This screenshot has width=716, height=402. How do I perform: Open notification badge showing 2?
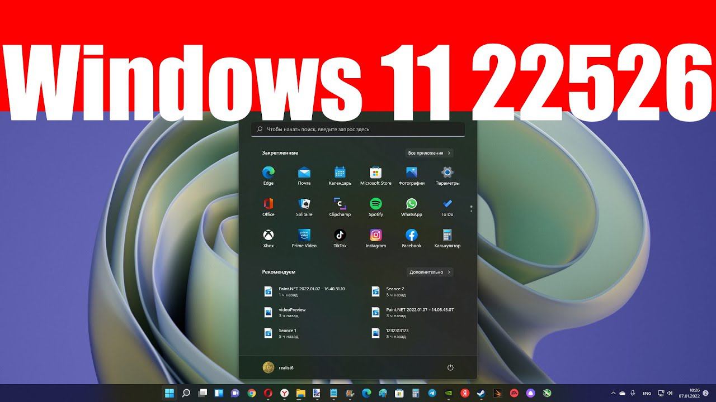click(705, 393)
